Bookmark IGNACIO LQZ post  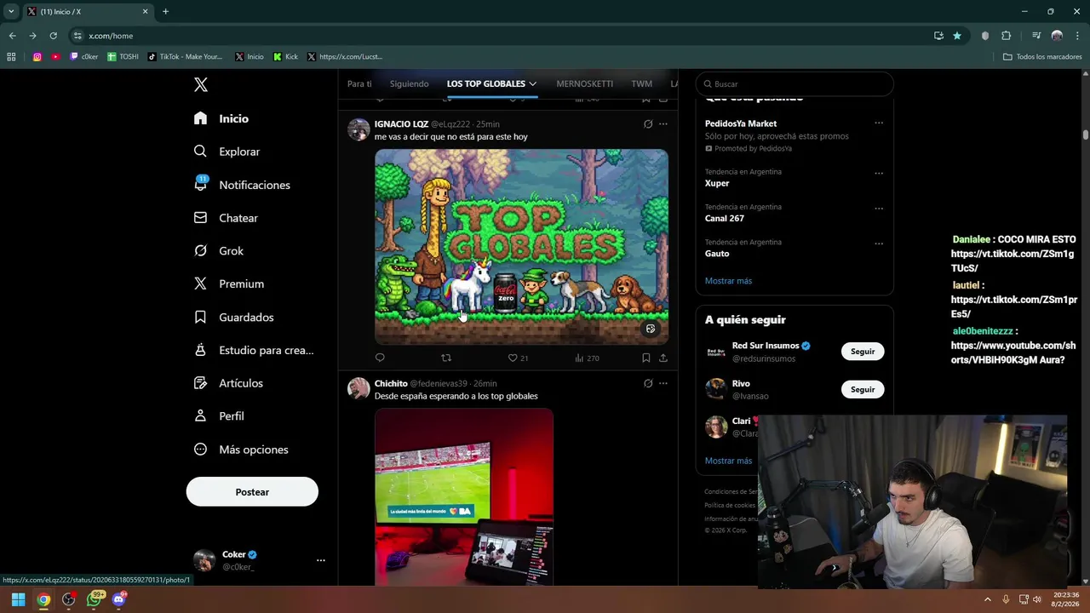(646, 358)
